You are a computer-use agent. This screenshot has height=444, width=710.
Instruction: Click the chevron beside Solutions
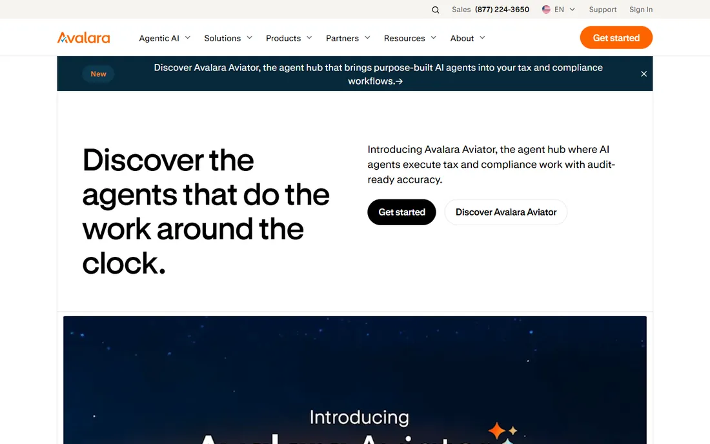click(249, 37)
